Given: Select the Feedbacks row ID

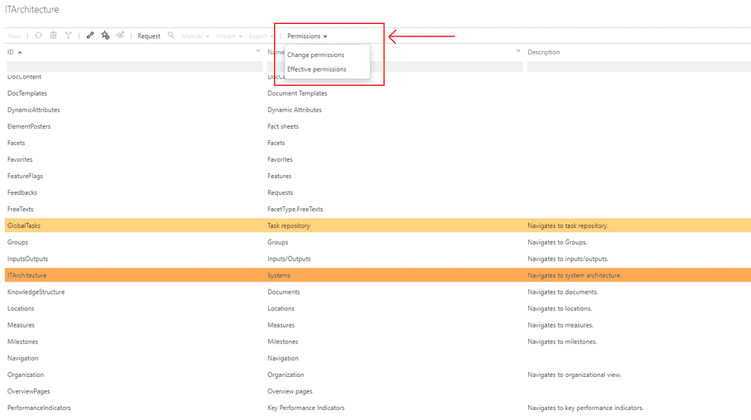Looking at the screenshot, I should [22, 192].
